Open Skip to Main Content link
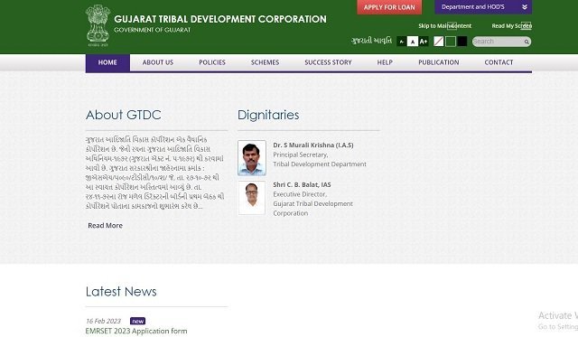This screenshot has height=337, width=578. point(444,26)
